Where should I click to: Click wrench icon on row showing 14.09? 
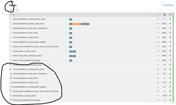point(170,96)
